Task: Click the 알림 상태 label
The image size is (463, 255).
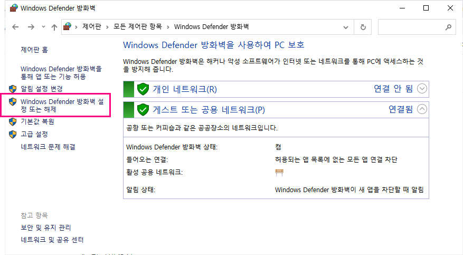Action: [x=140, y=190]
